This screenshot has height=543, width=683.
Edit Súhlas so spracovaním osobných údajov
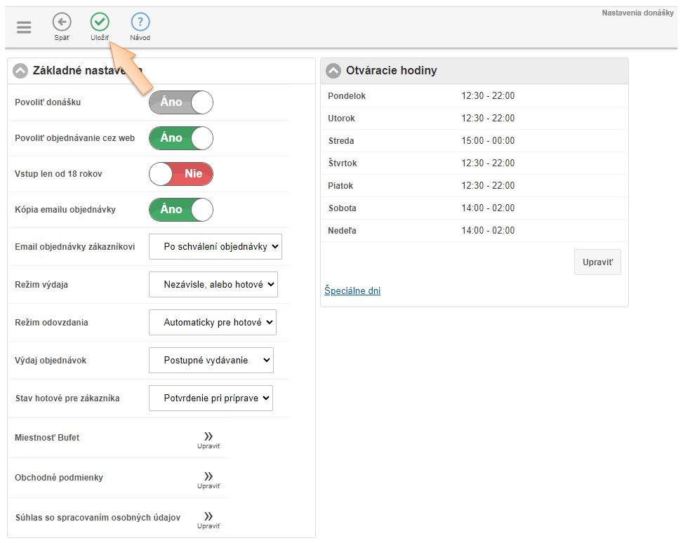tap(208, 518)
